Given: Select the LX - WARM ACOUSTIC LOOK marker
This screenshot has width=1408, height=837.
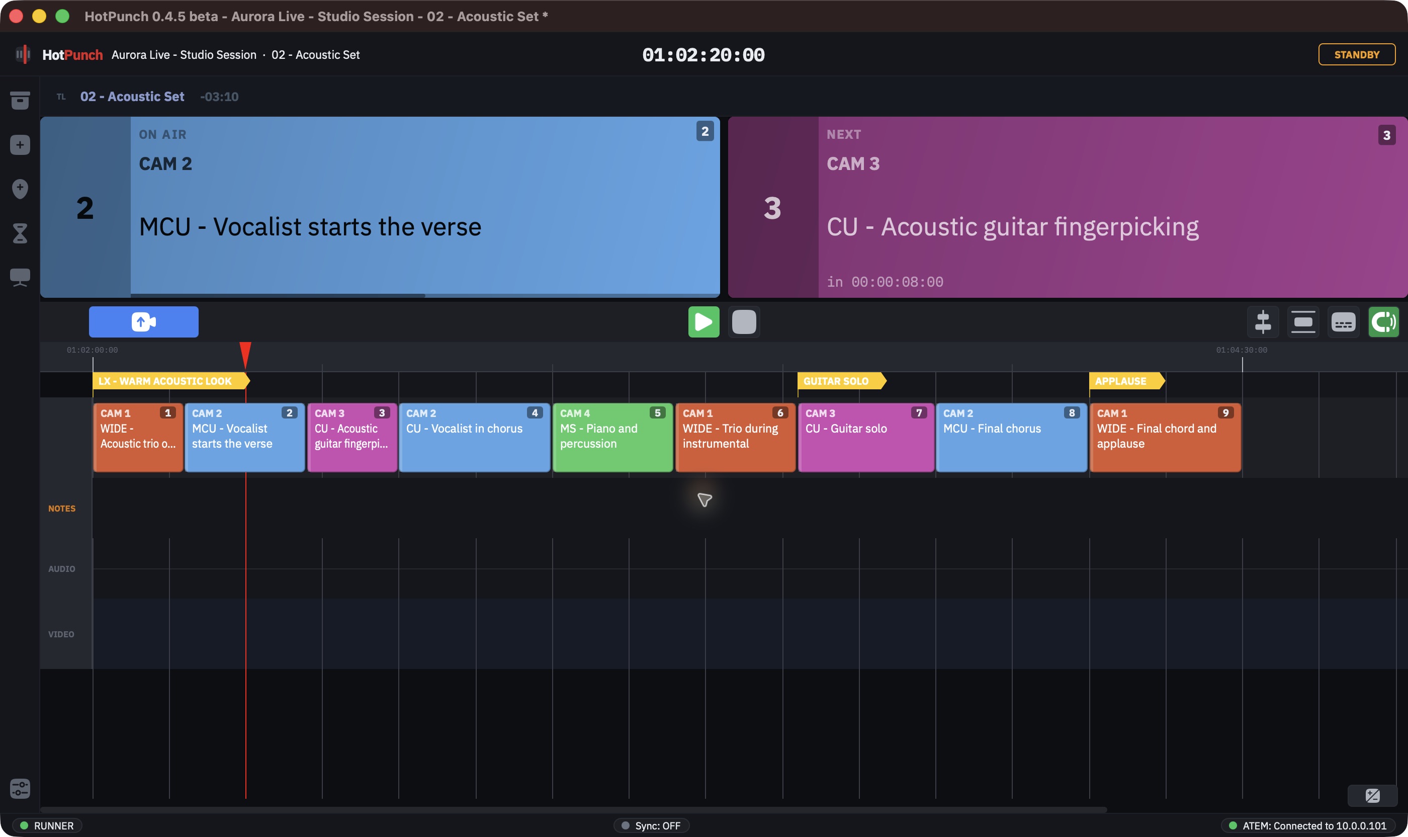Looking at the screenshot, I should click(x=171, y=381).
